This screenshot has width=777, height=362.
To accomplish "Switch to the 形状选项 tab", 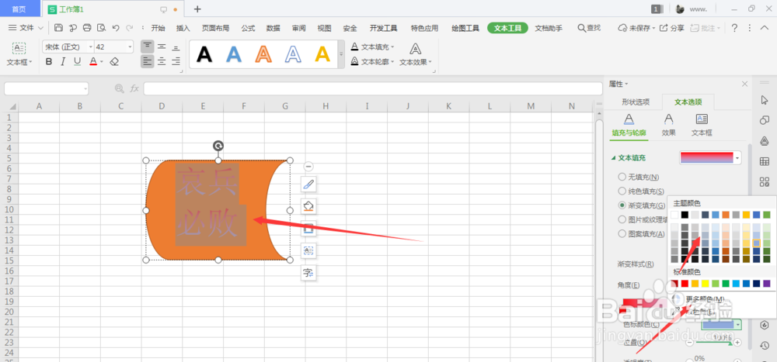I will point(636,102).
